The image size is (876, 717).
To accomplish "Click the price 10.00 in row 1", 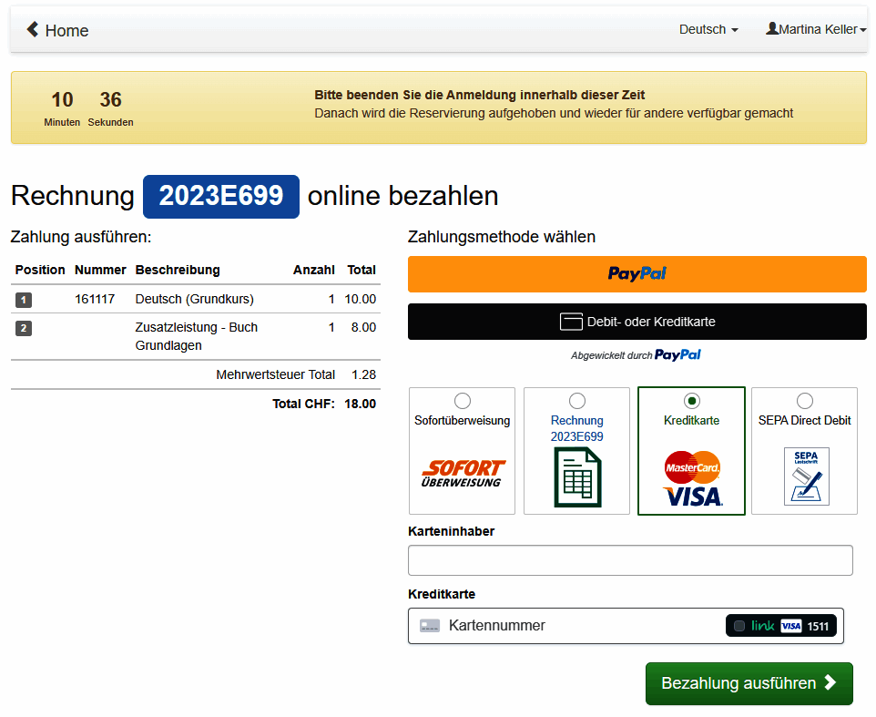I will tap(360, 299).
